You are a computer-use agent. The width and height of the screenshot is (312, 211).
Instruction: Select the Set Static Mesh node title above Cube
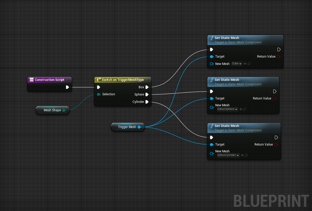[227, 38]
